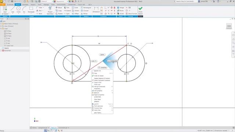This screenshot has width=235, height=132.
Task: Choose the Rotate tool in Modify panel
Action: 59,14
